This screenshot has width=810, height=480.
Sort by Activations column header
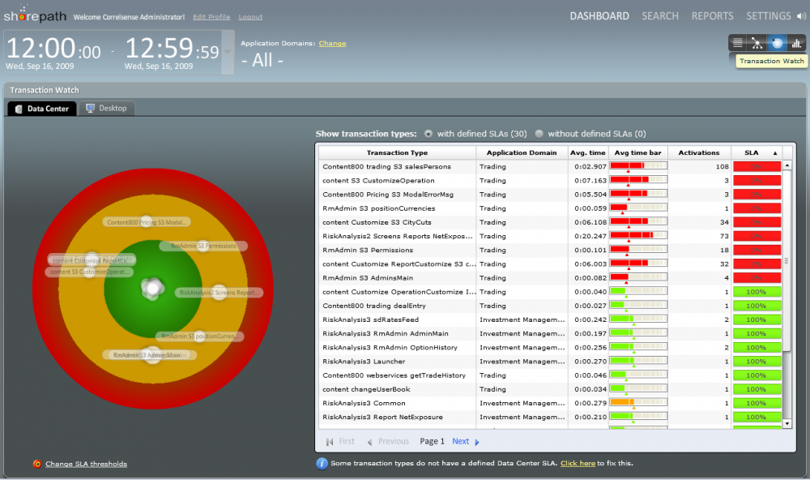click(698, 152)
